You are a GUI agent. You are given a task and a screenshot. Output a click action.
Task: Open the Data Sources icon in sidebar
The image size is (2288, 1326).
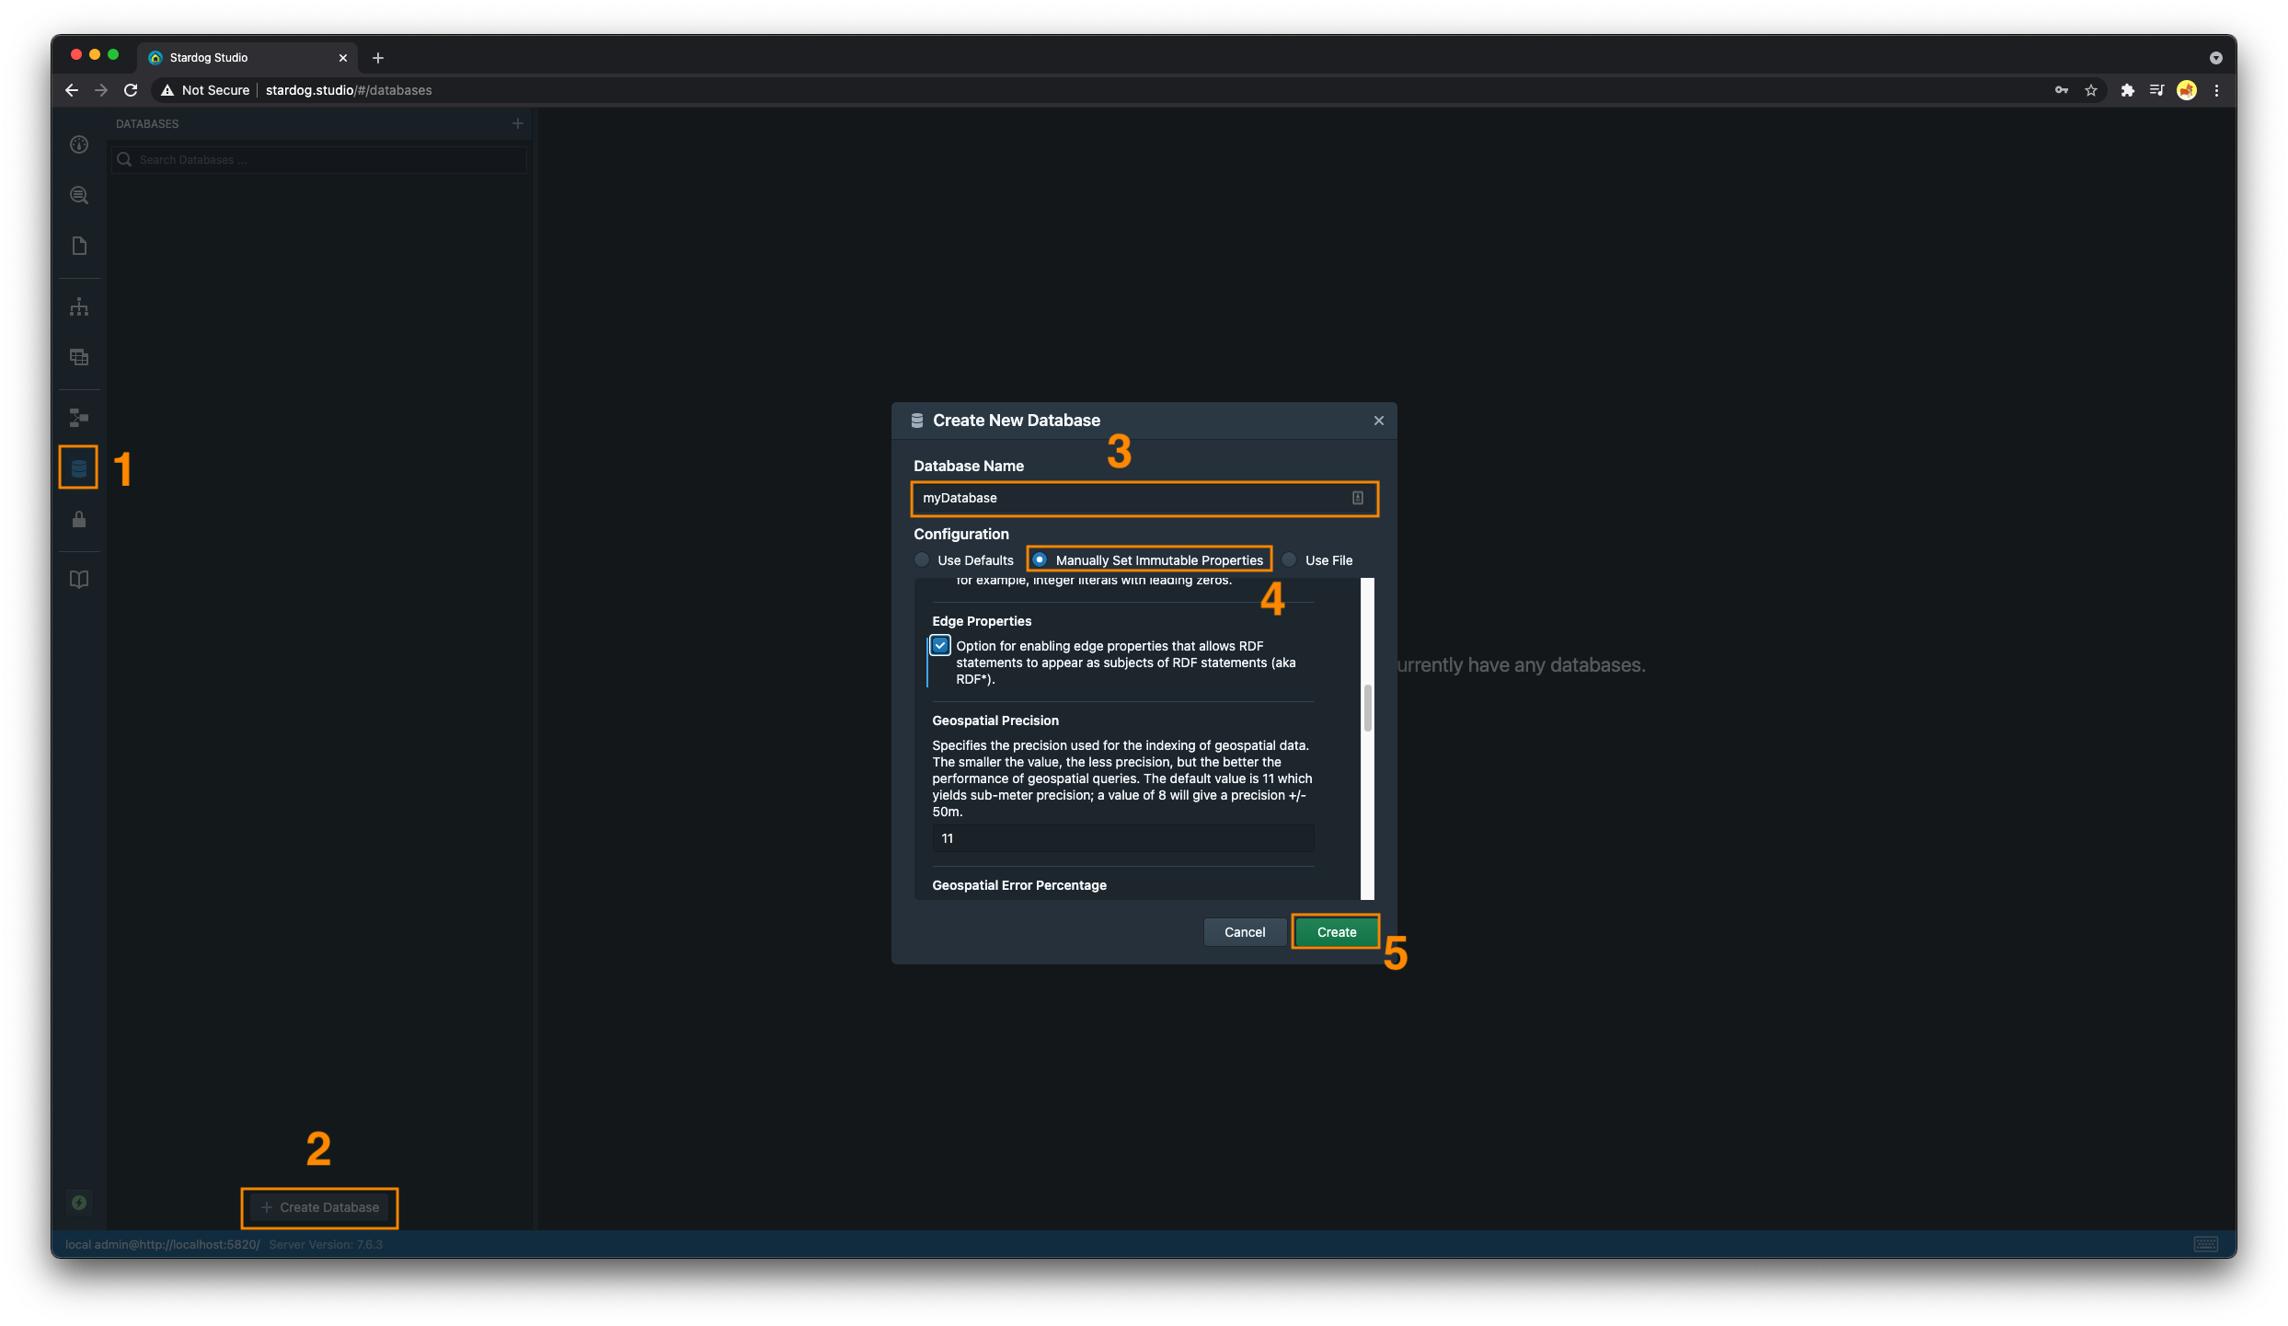tap(79, 418)
